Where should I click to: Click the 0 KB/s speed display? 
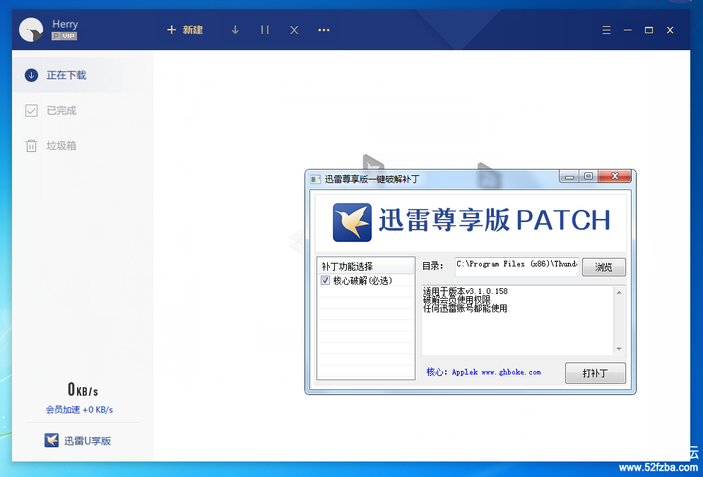(83, 389)
